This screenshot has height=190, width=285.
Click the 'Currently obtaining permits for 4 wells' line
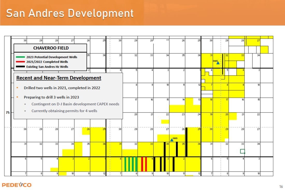point(64,111)
